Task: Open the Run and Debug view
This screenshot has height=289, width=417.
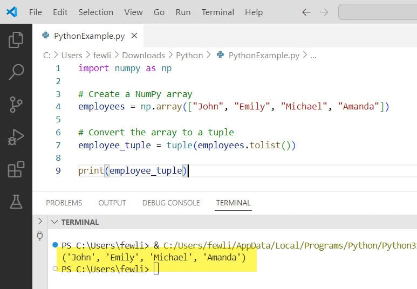Action: click(16, 137)
